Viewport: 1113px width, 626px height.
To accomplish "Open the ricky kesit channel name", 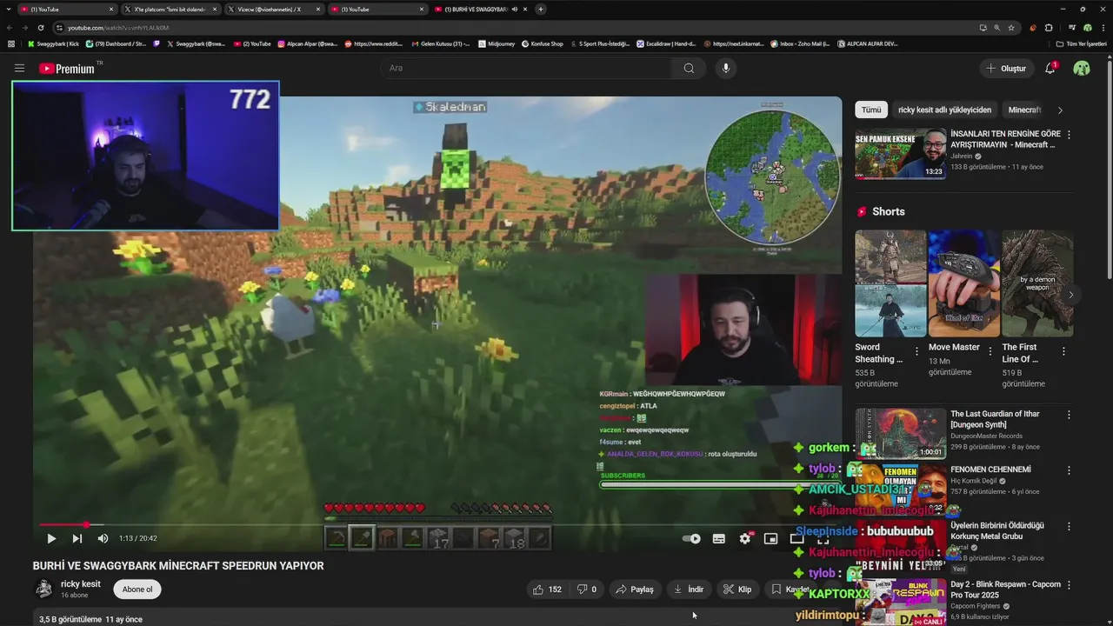I will [81, 584].
